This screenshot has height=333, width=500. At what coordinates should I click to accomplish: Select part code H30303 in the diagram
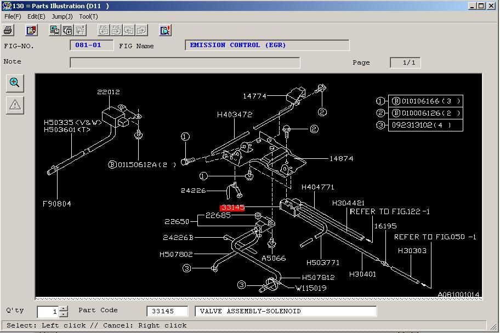[412, 251]
